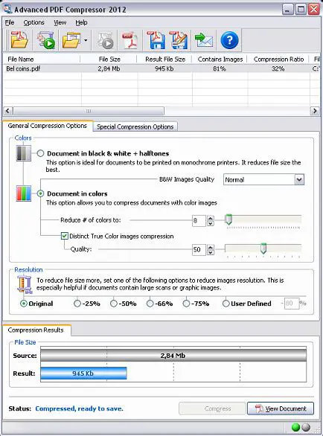Decrease the number of colors spinner

(x=211, y=223)
